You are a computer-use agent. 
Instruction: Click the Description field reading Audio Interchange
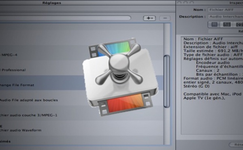point(226,17)
